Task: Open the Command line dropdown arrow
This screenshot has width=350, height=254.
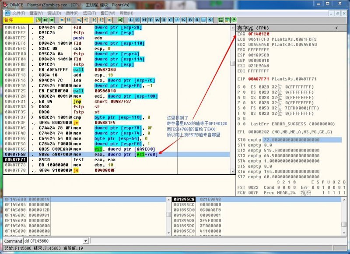Action: (x=85, y=241)
